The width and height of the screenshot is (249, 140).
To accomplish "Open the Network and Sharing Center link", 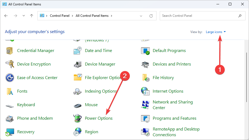I will [x=173, y=105].
